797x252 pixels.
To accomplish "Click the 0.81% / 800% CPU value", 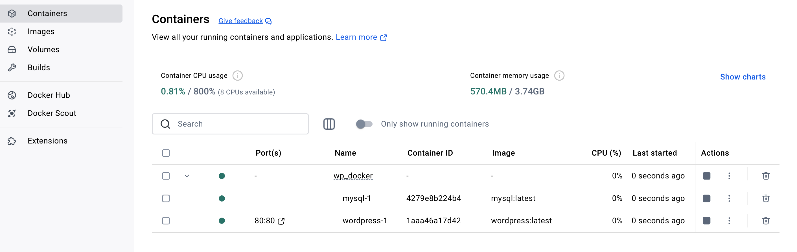I will click(x=188, y=92).
